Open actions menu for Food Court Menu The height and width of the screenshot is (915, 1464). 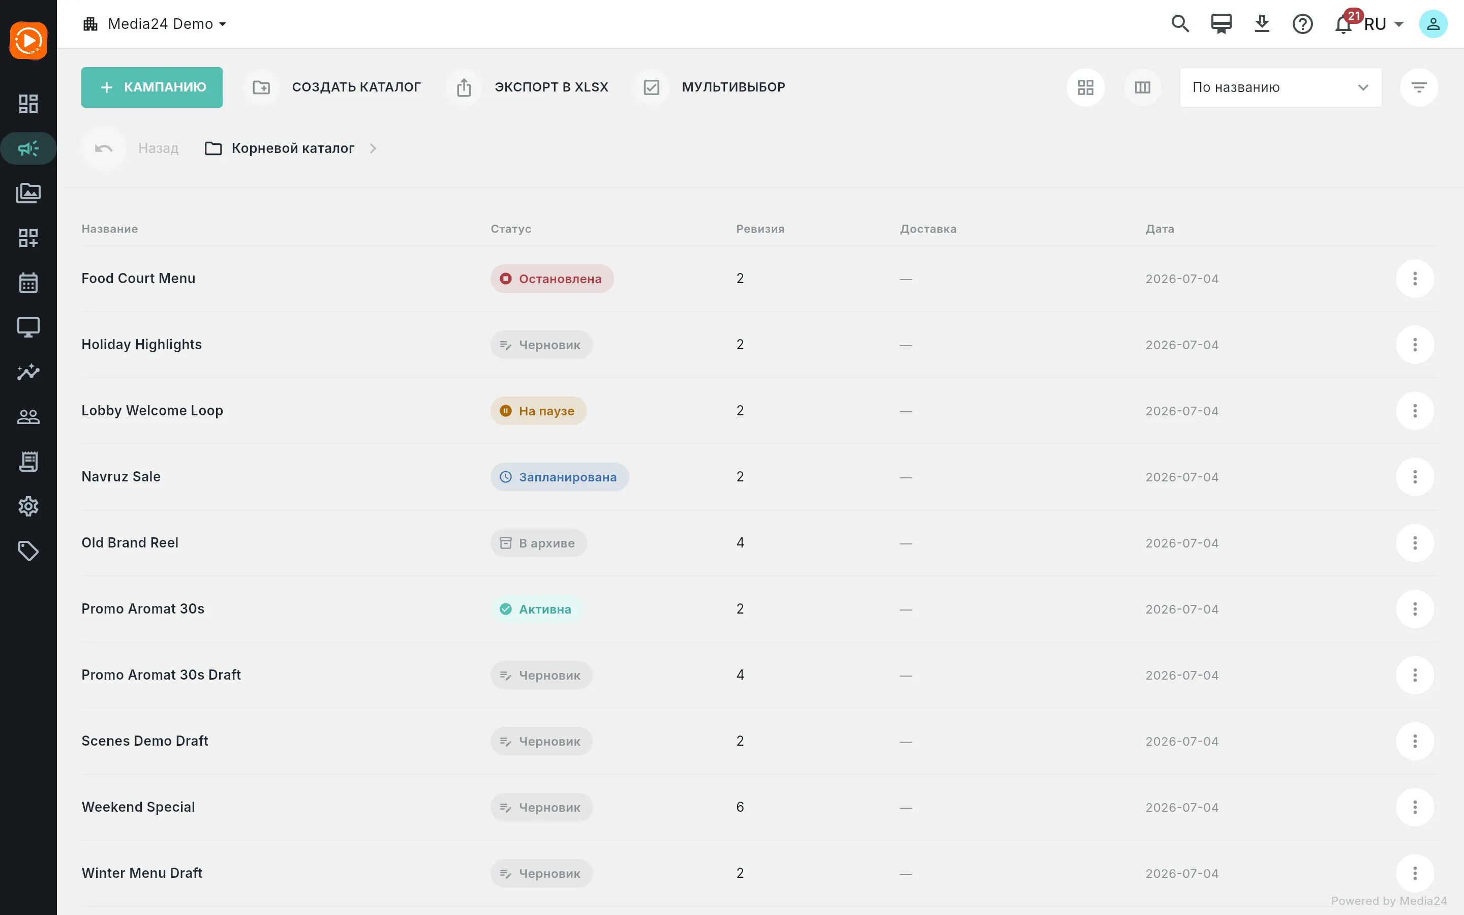point(1415,279)
